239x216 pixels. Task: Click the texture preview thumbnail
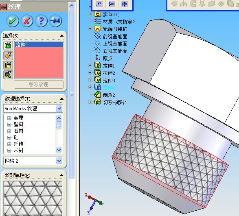tap(33, 199)
